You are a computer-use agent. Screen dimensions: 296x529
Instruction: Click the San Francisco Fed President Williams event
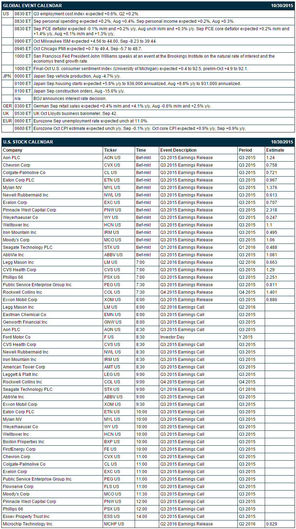click(x=154, y=59)
